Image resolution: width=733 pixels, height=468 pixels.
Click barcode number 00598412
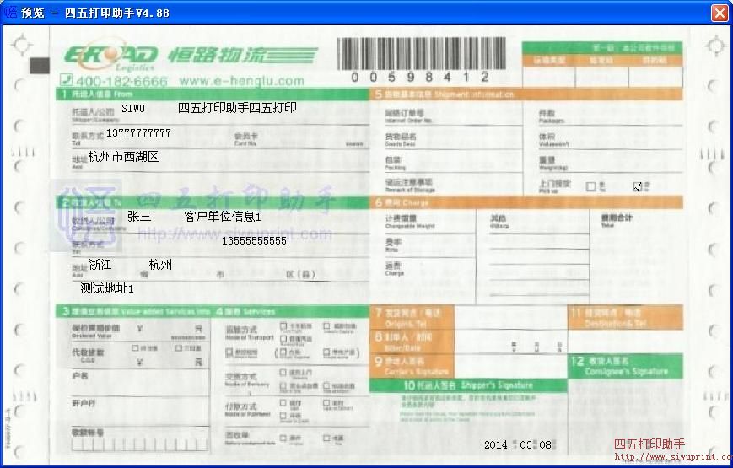420,77
